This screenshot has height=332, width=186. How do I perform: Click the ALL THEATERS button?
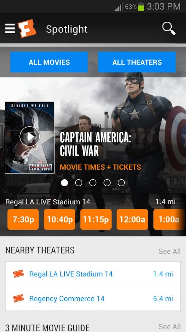pos(137,62)
